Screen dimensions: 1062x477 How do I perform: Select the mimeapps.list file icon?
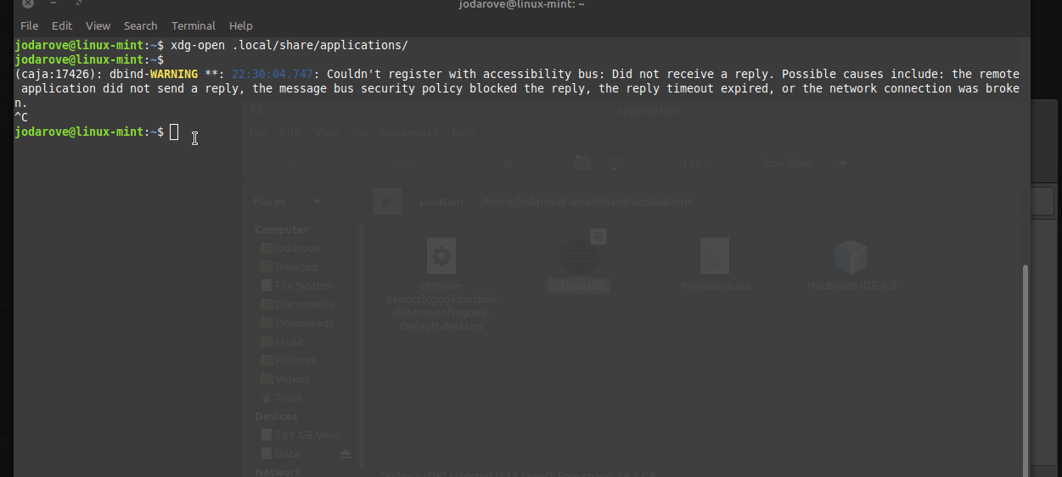coord(715,255)
